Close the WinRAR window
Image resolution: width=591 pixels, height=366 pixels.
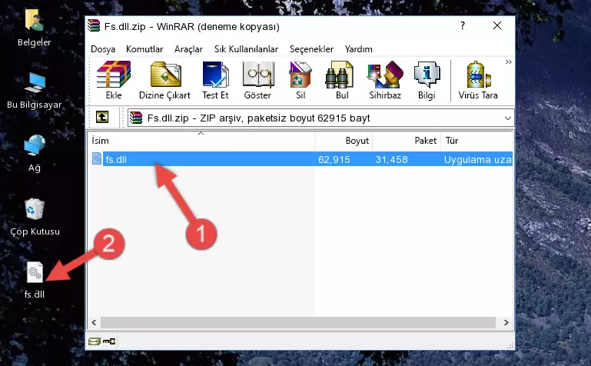tap(497, 25)
